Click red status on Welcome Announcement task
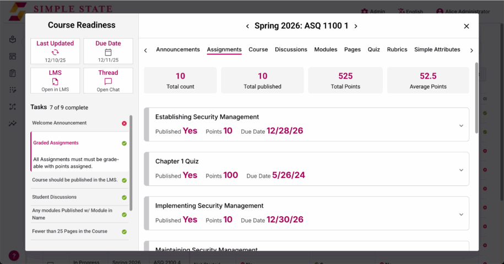Screen dimensions: 504x264 tap(124, 124)
